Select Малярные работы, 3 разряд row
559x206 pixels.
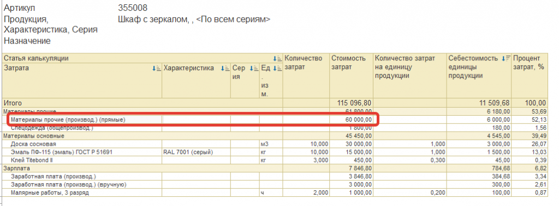pyautogui.click(x=275, y=192)
